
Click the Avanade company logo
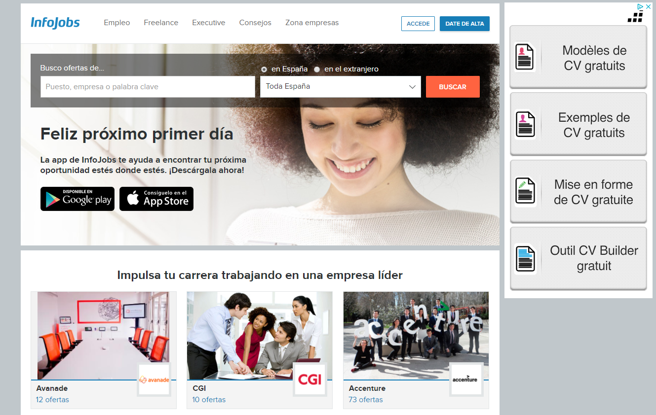click(154, 380)
